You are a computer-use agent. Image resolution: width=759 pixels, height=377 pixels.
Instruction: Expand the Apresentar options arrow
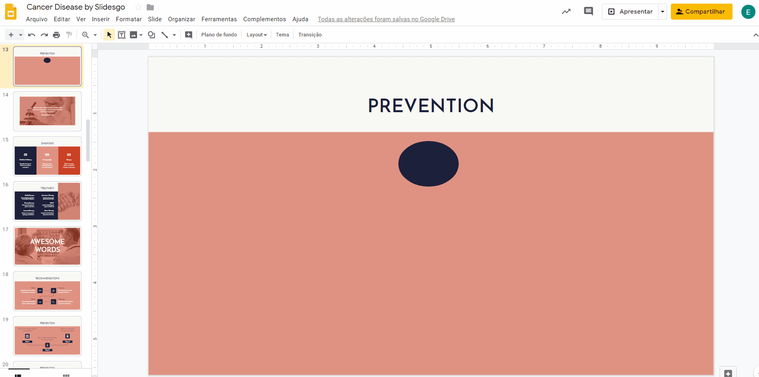(663, 12)
